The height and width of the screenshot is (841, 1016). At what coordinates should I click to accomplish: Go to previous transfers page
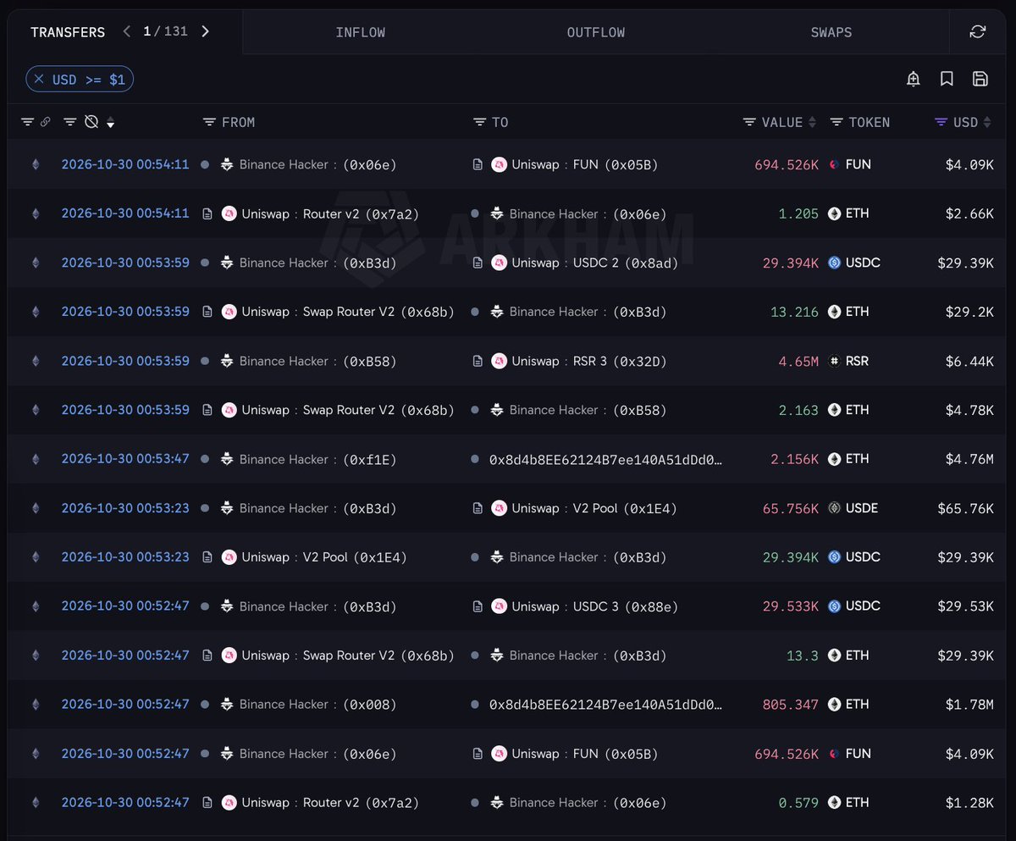tap(126, 31)
